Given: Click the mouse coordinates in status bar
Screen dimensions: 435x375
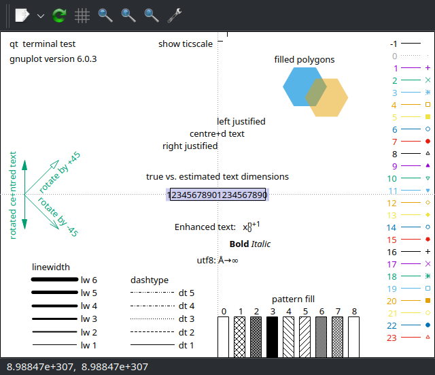Looking at the screenshot, I should [77, 367].
